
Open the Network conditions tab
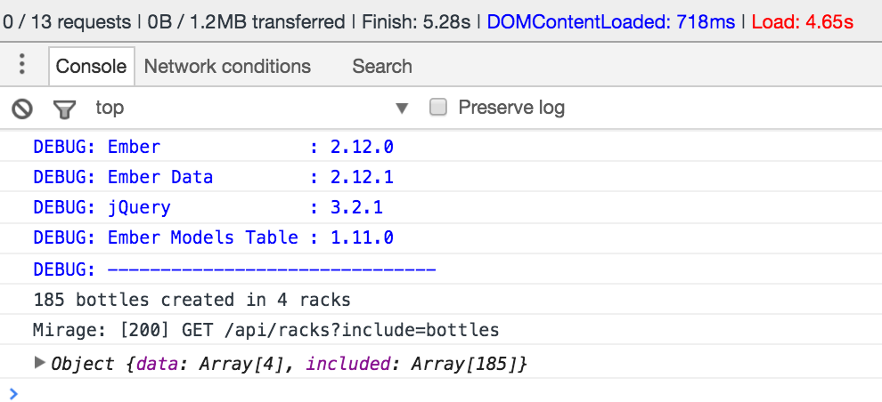pos(227,66)
